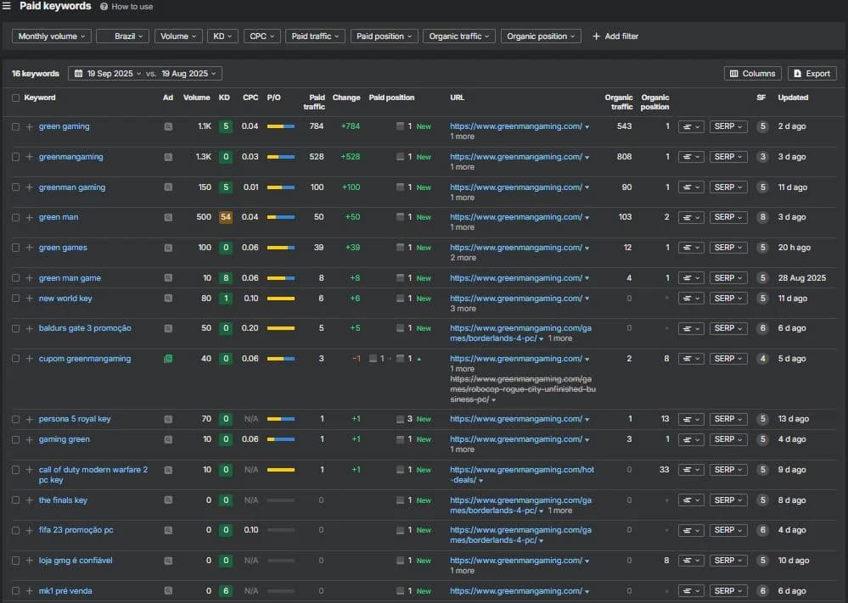
Task: Sort by the Paid position column header
Action: point(391,98)
